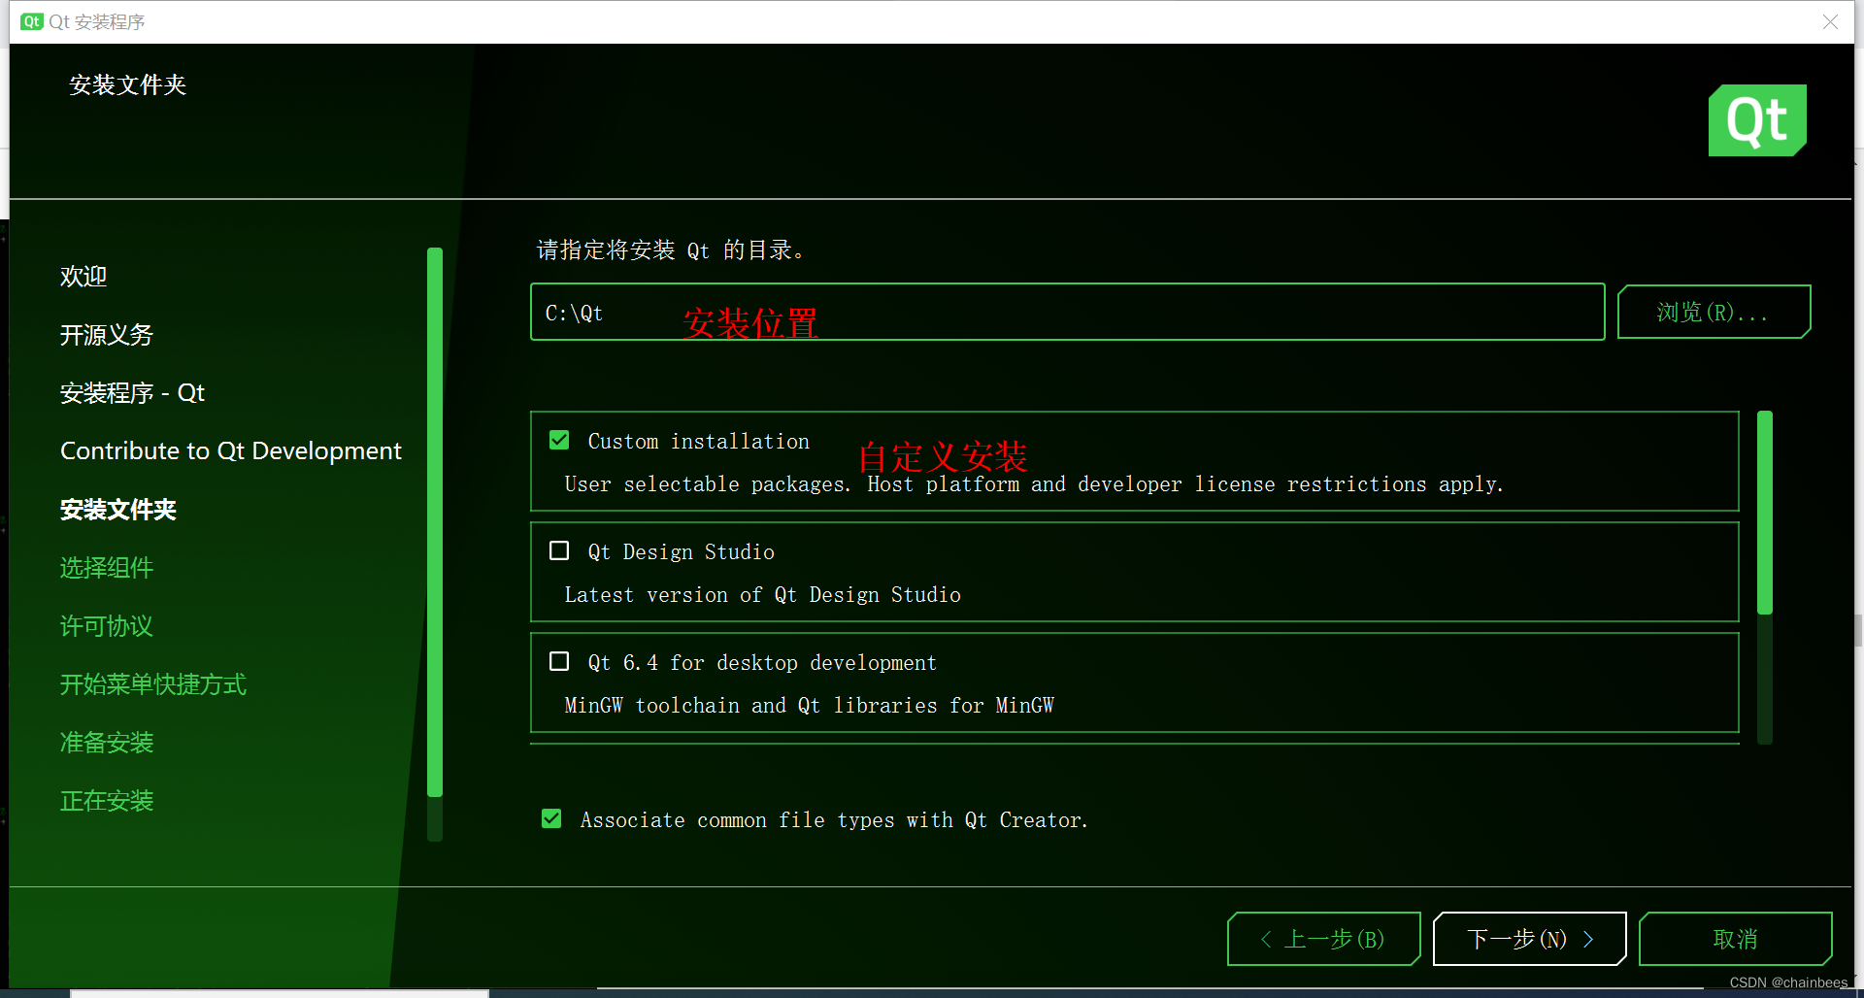Click the Qt logo in the header
The width and height of the screenshot is (1864, 998).
click(1757, 120)
